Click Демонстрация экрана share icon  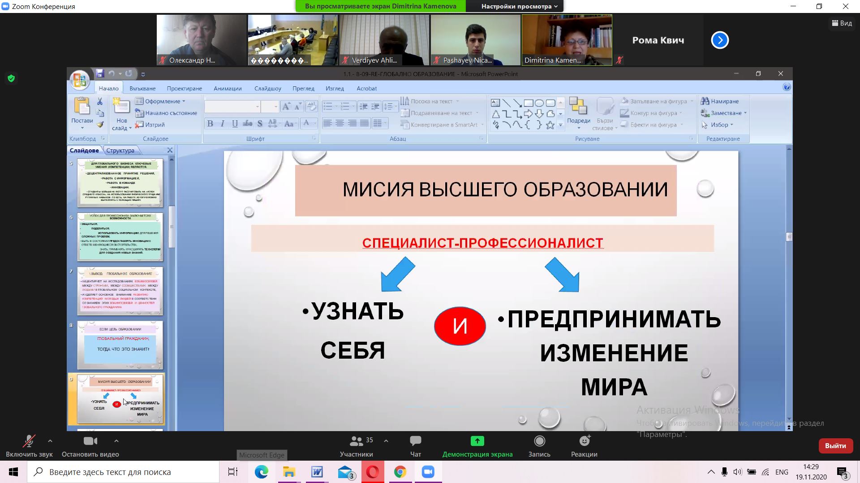[477, 441]
